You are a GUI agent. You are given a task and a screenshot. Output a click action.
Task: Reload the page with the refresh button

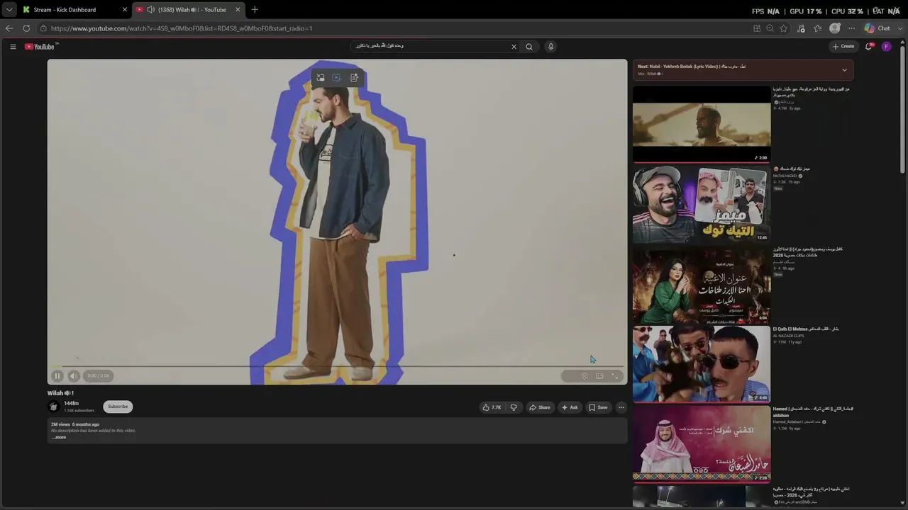26,28
